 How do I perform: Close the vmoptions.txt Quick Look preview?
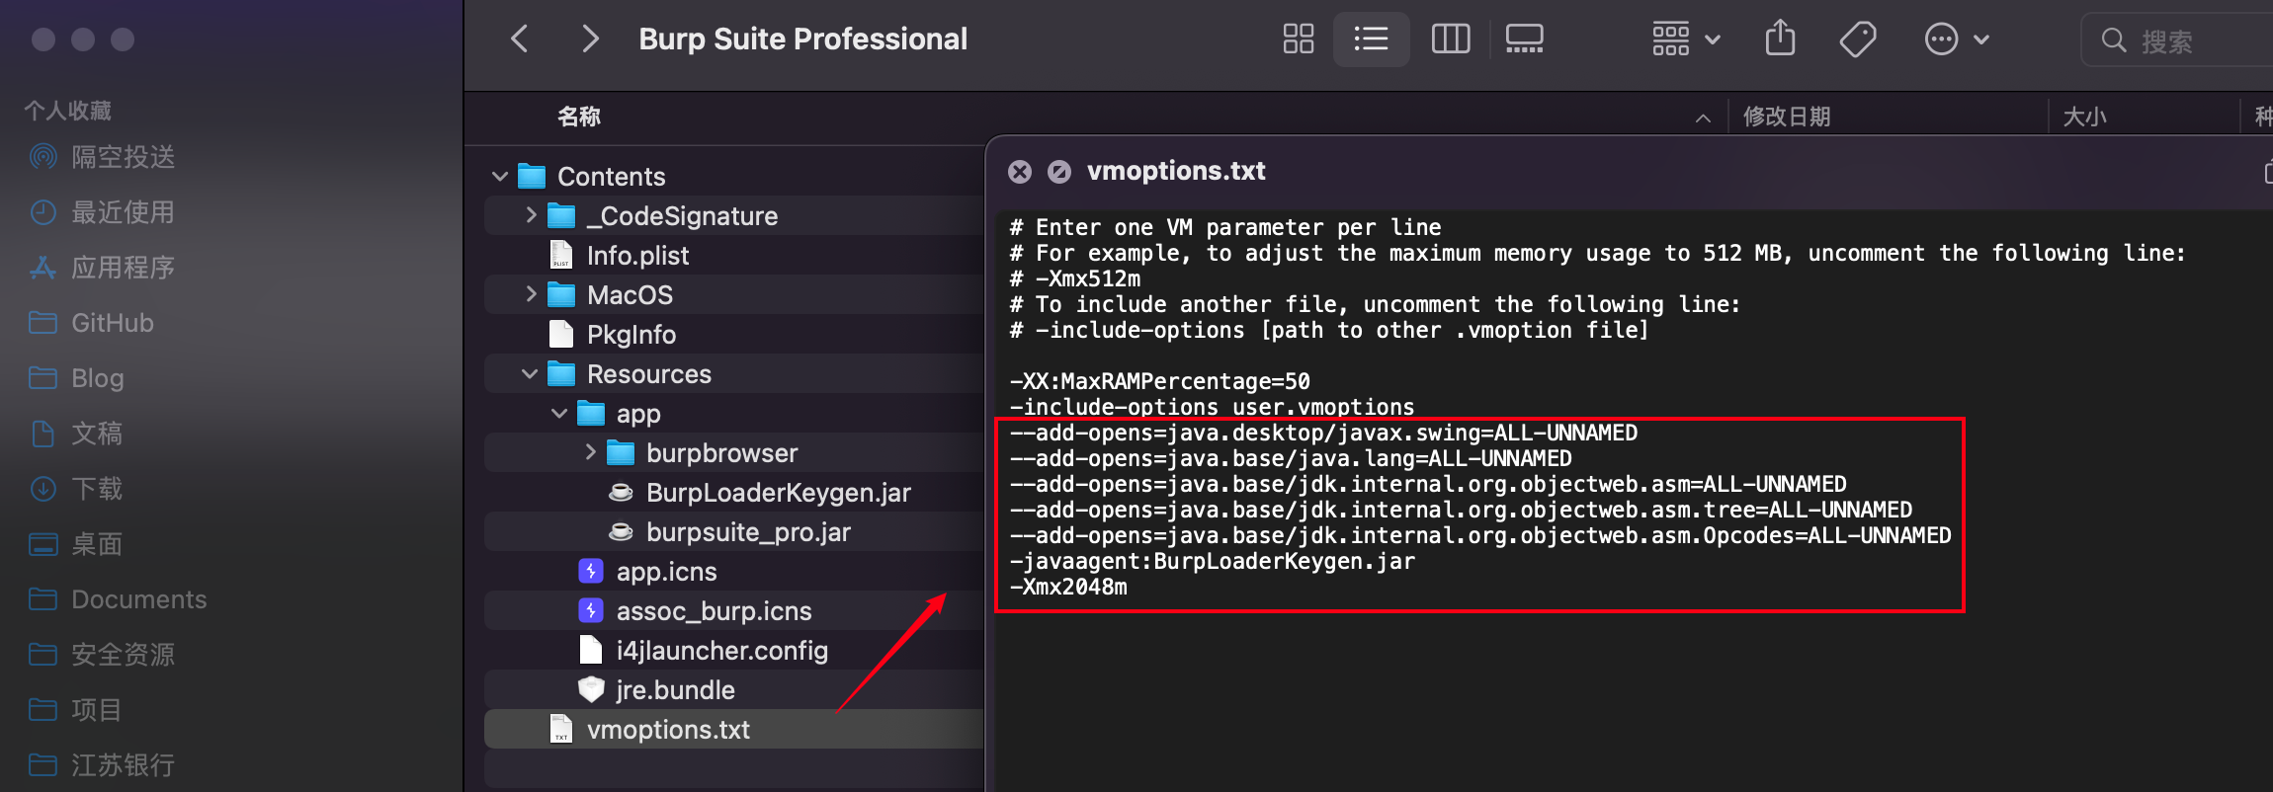point(1020,172)
